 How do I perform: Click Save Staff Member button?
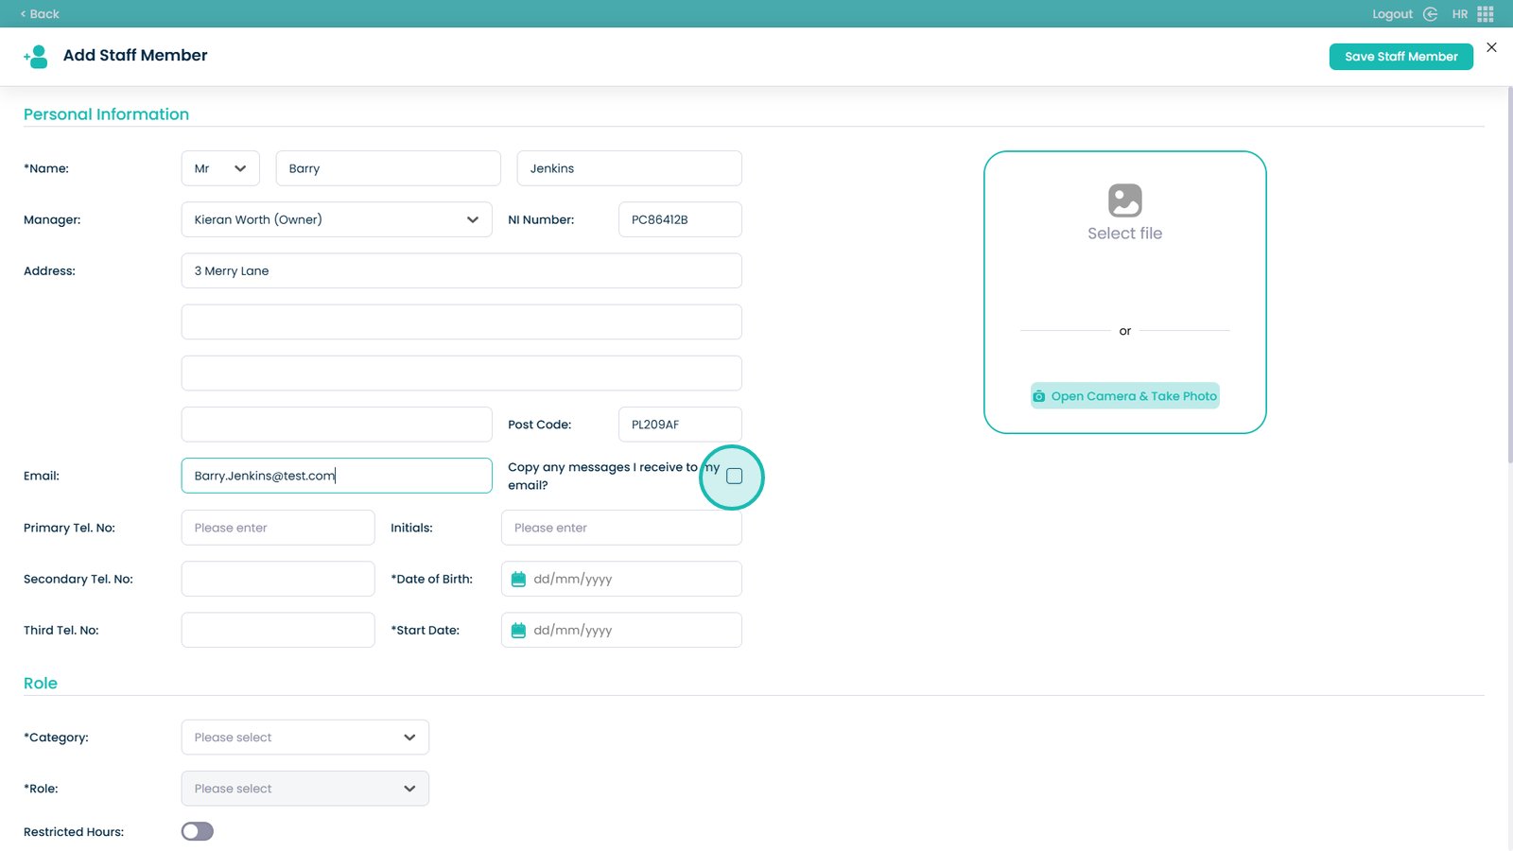(x=1400, y=57)
